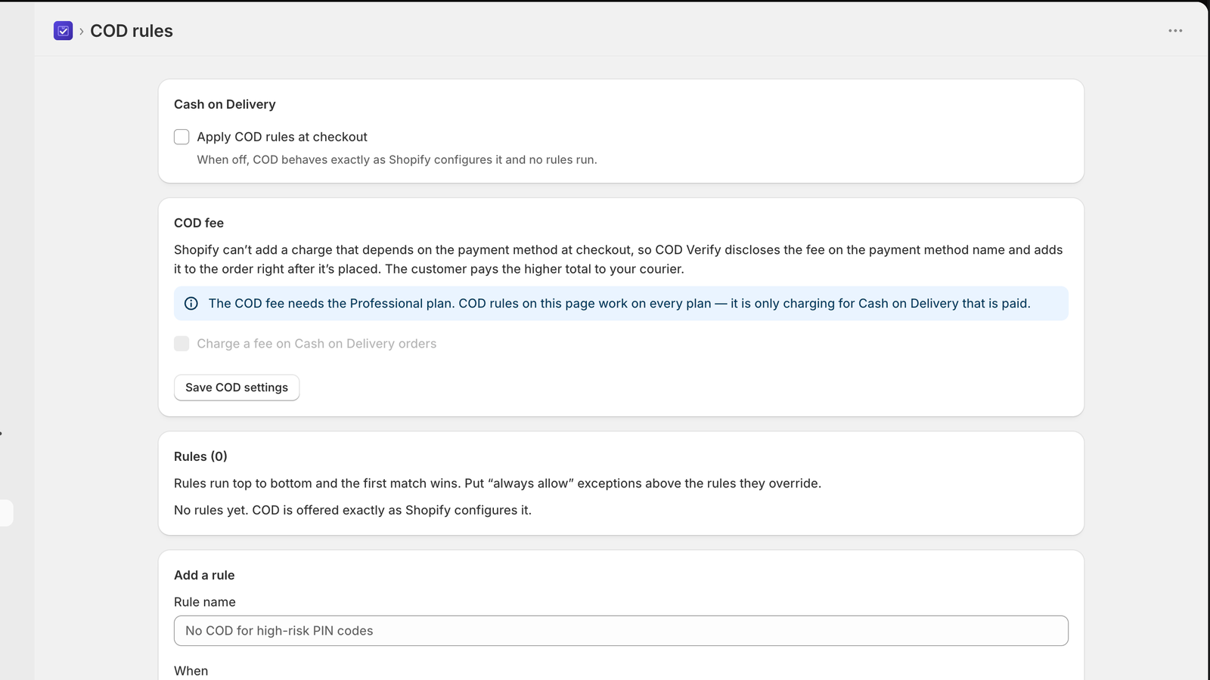The width and height of the screenshot is (1210, 680).
Task: Save COD settings
Action: point(237,388)
